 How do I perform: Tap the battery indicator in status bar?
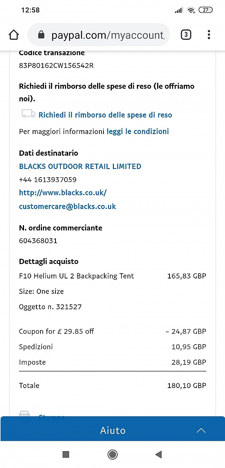205,10
